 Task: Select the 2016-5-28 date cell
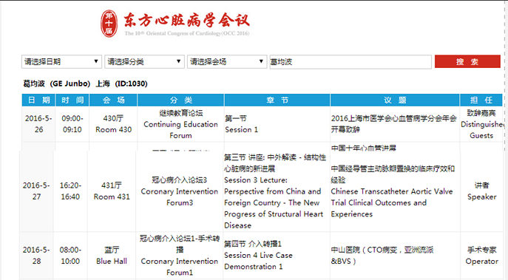pyautogui.click(x=36, y=256)
